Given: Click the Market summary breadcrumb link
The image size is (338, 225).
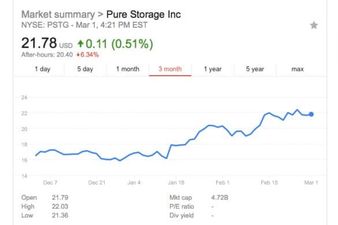Looking at the screenshot, I should point(58,14).
